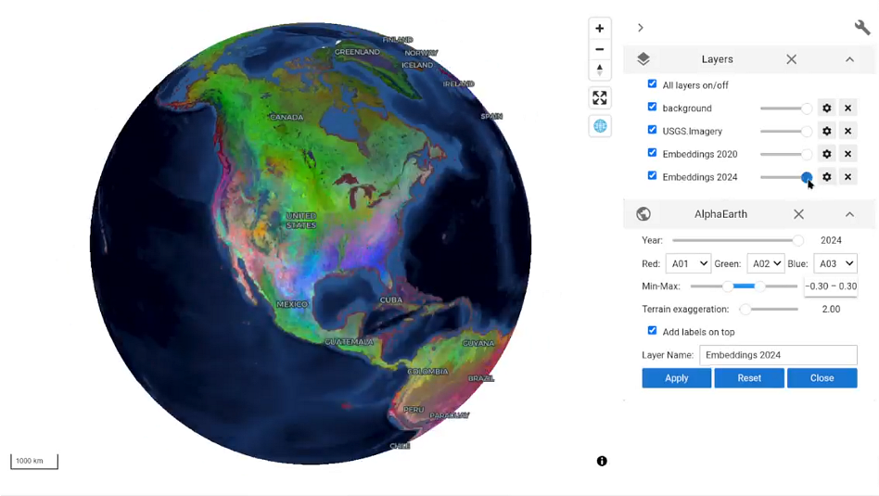Open the Blue band dropdown
879x496 pixels.
pyautogui.click(x=834, y=263)
